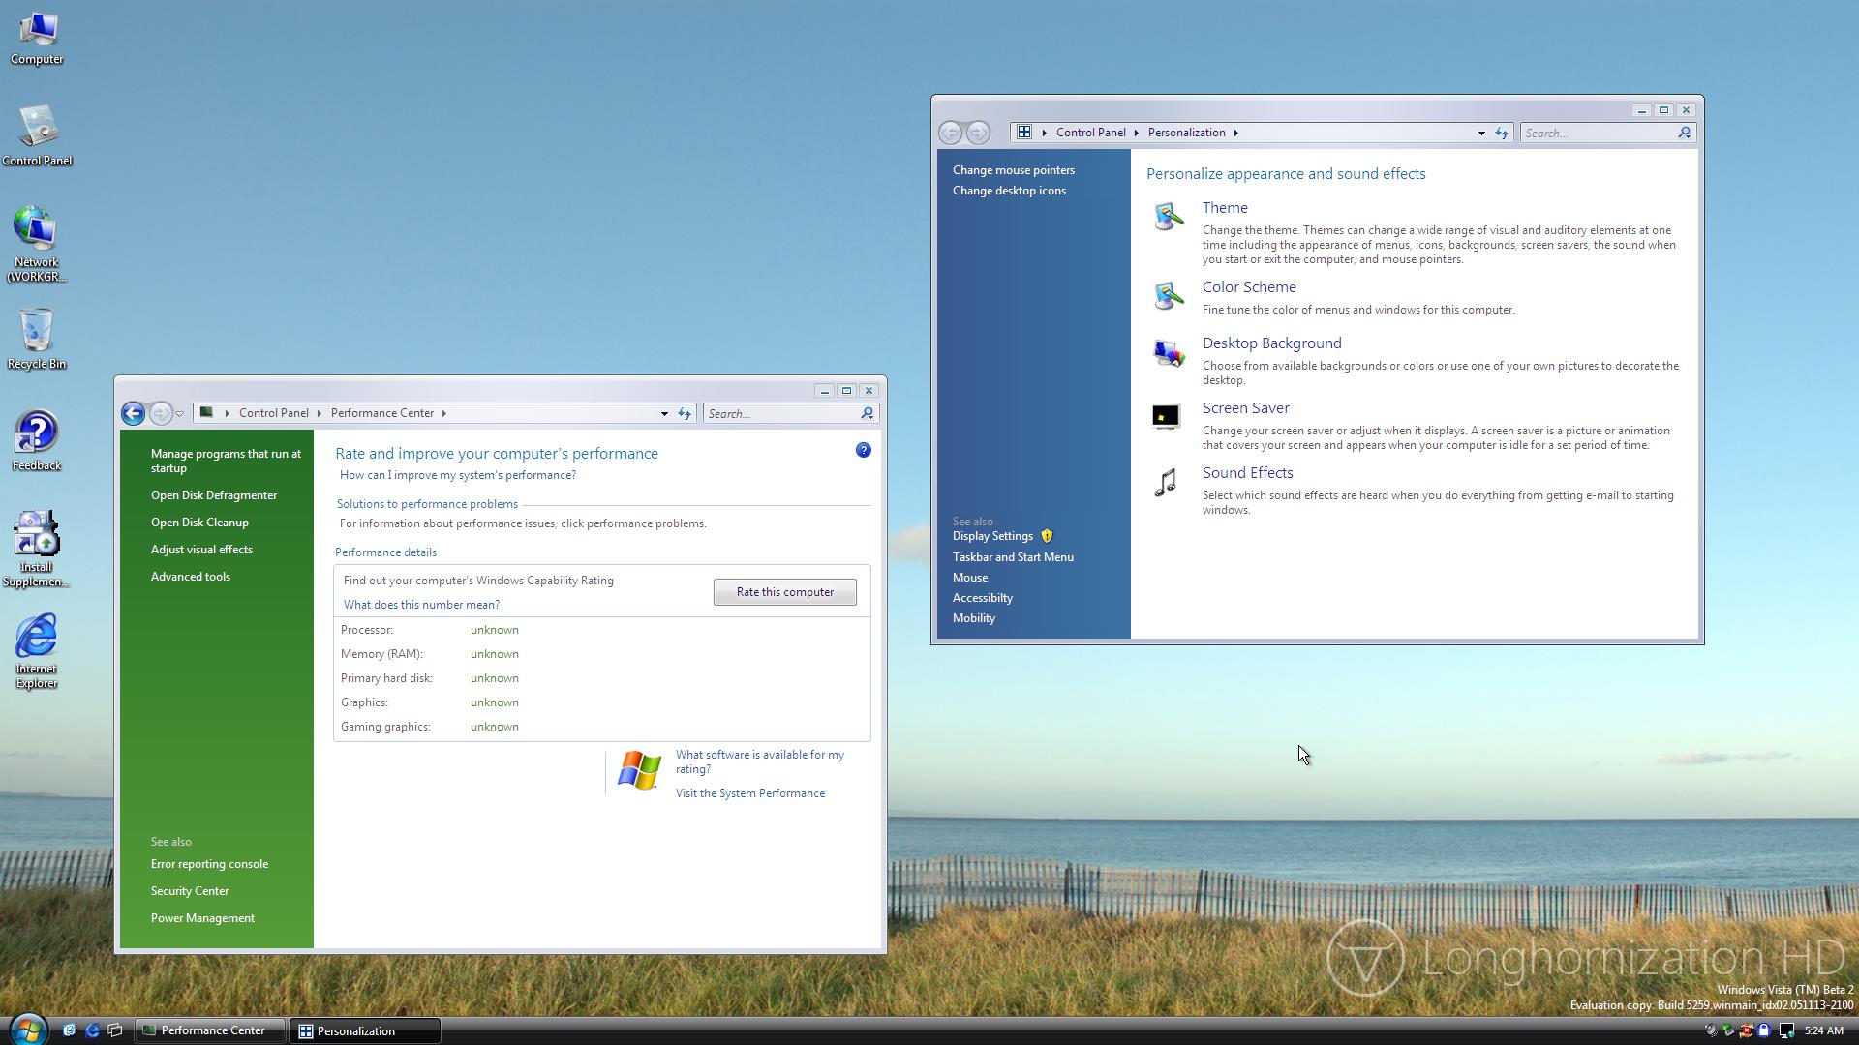1859x1045 pixels.
Task: Open the Start menu orb
Action: click(27, 1030)
